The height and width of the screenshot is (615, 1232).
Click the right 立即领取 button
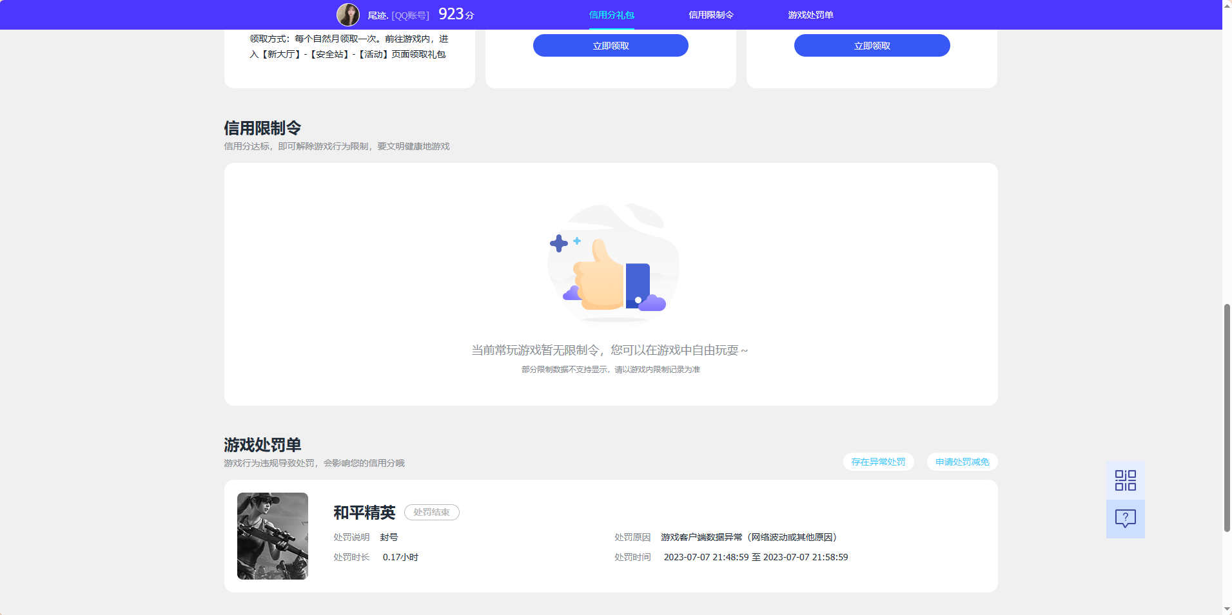(x=872, y=46)
